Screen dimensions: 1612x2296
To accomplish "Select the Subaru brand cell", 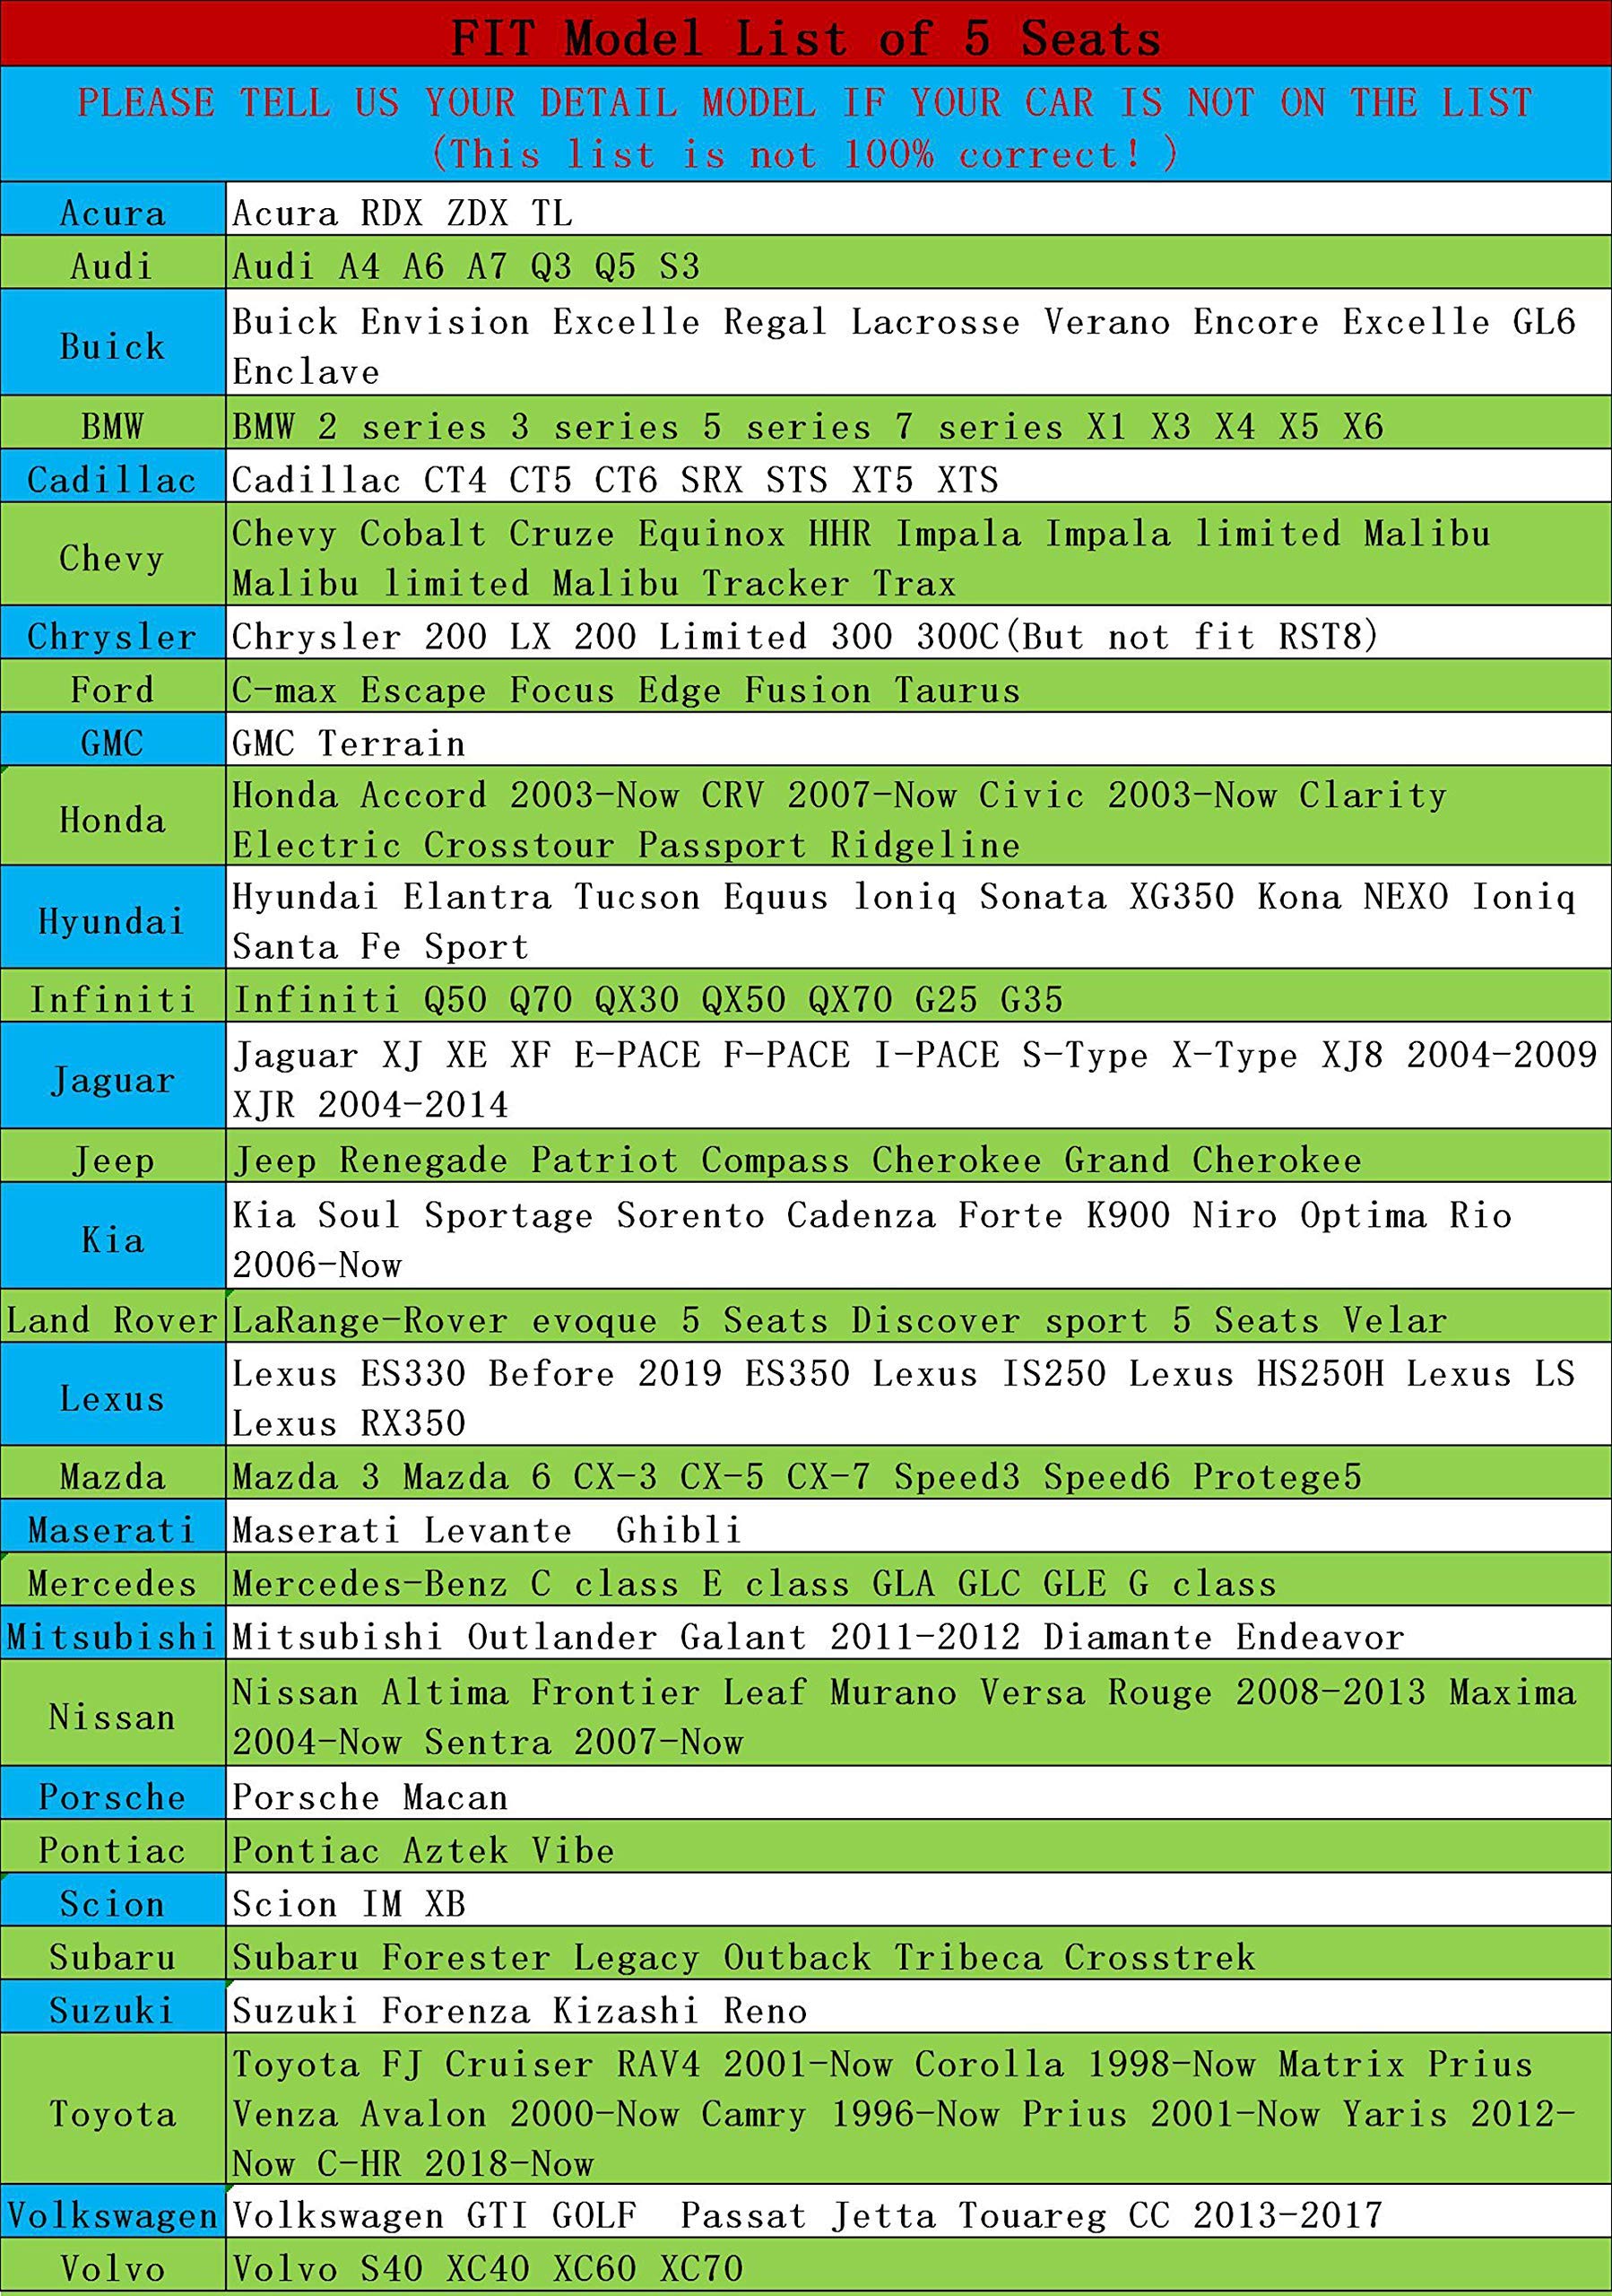I will [113, 1953].
